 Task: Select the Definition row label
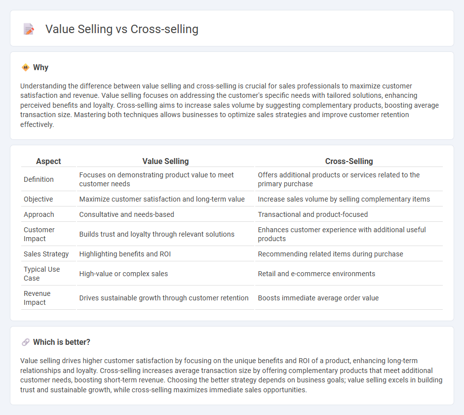[39, 179]
